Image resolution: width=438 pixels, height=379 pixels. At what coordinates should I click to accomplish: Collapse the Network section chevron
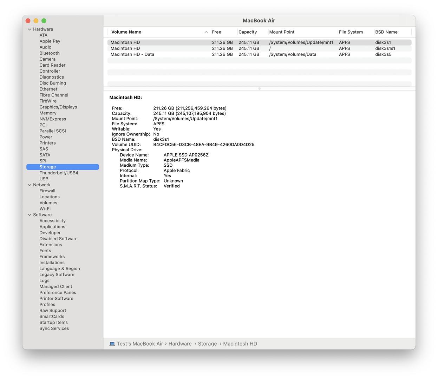[30, 185]
